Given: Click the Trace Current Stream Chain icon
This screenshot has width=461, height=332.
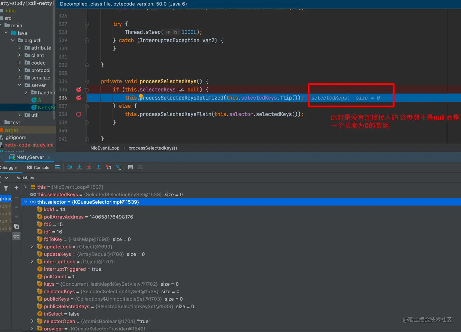Looking at the screenshot, I should [140, 167].
